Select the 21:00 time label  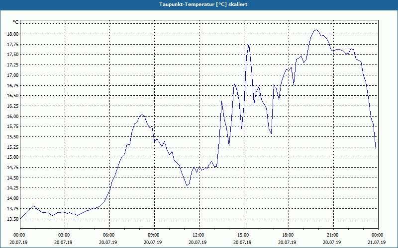tap(333, 235)
